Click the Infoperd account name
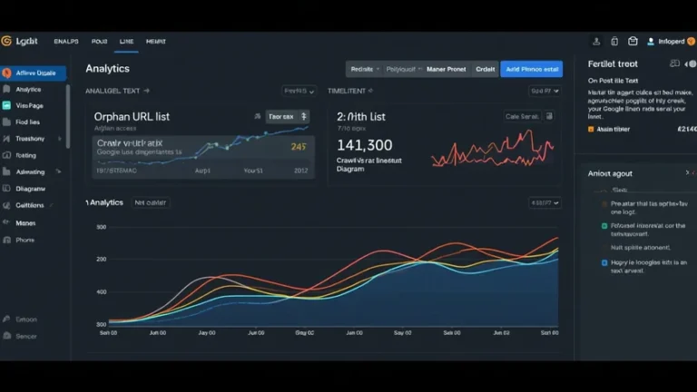 pos(672,42)
